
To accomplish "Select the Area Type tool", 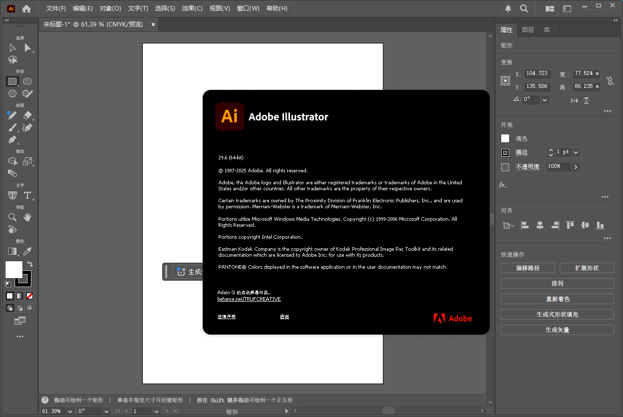I will pos(12,195).
